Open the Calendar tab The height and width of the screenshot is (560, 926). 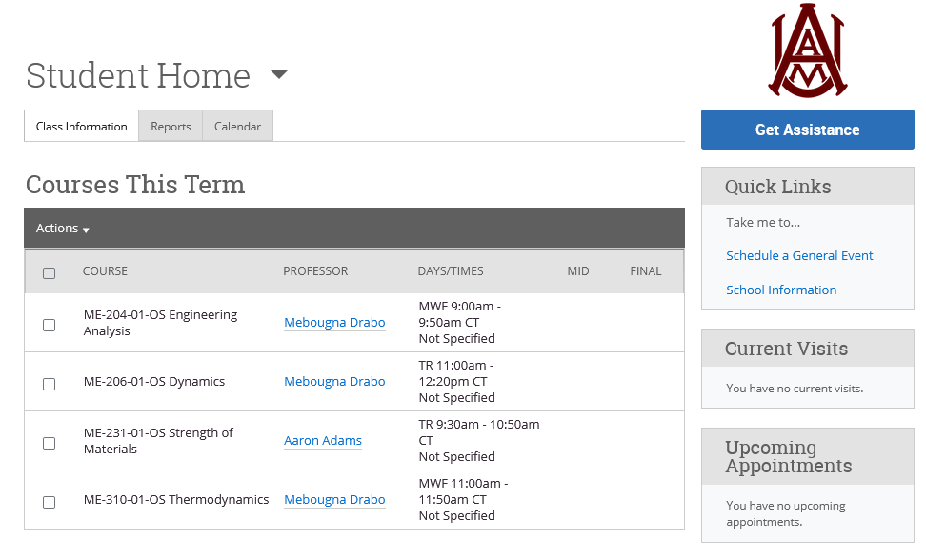(237, 127)
